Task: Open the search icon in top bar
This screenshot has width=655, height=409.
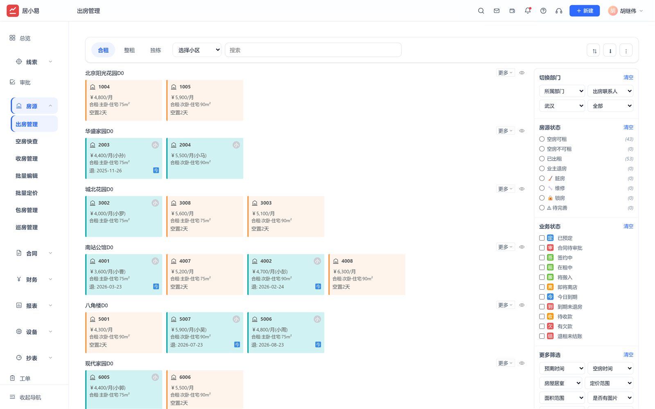Action: click(481, 11)
